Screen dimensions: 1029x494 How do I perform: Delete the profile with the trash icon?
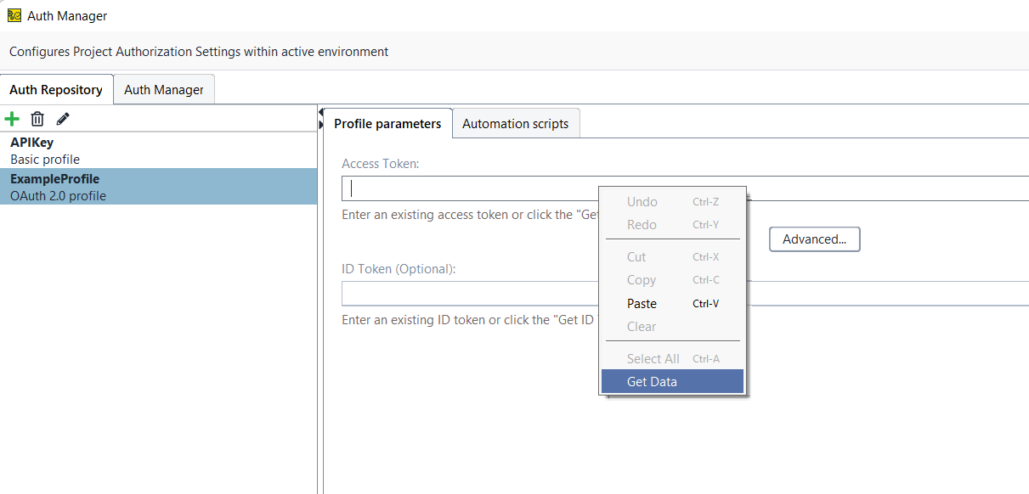click(37, 119)
